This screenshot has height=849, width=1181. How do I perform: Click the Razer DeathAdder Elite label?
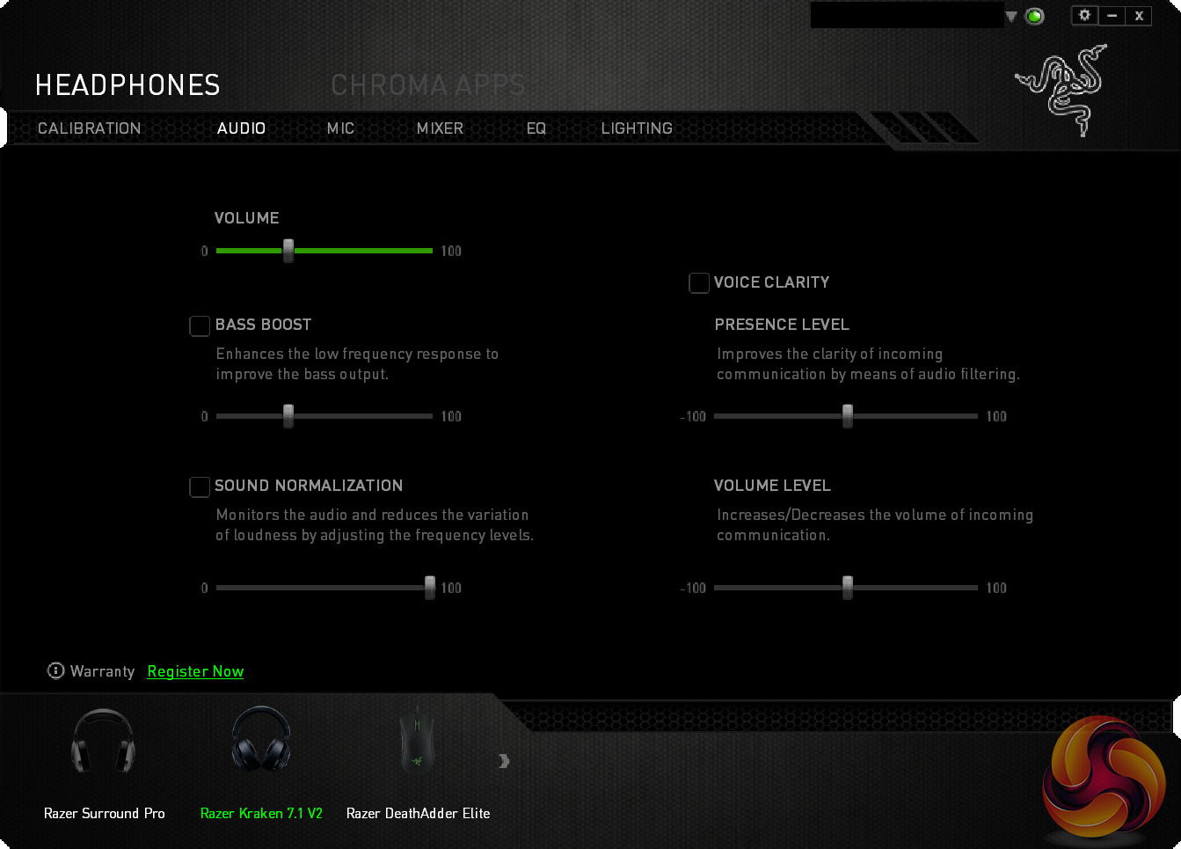click(419, 813)
